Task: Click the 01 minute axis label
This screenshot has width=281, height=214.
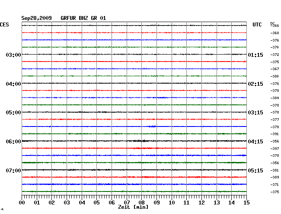Action: [37, 203]
